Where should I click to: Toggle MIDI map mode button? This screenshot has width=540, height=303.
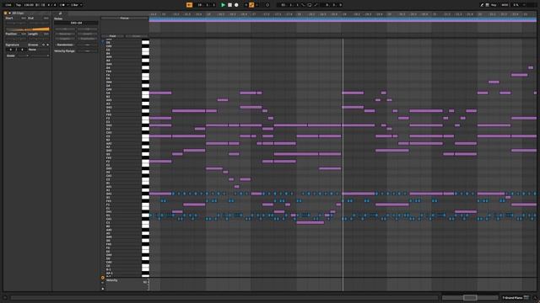click(505, 5)
